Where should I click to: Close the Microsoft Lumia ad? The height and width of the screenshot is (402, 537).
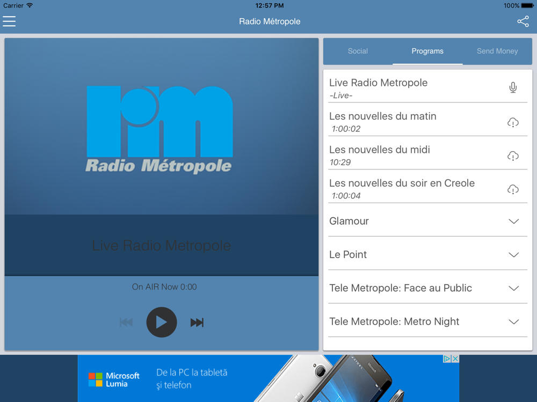455,359
